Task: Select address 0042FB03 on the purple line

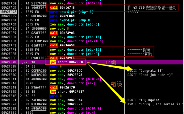Action: 9,62
